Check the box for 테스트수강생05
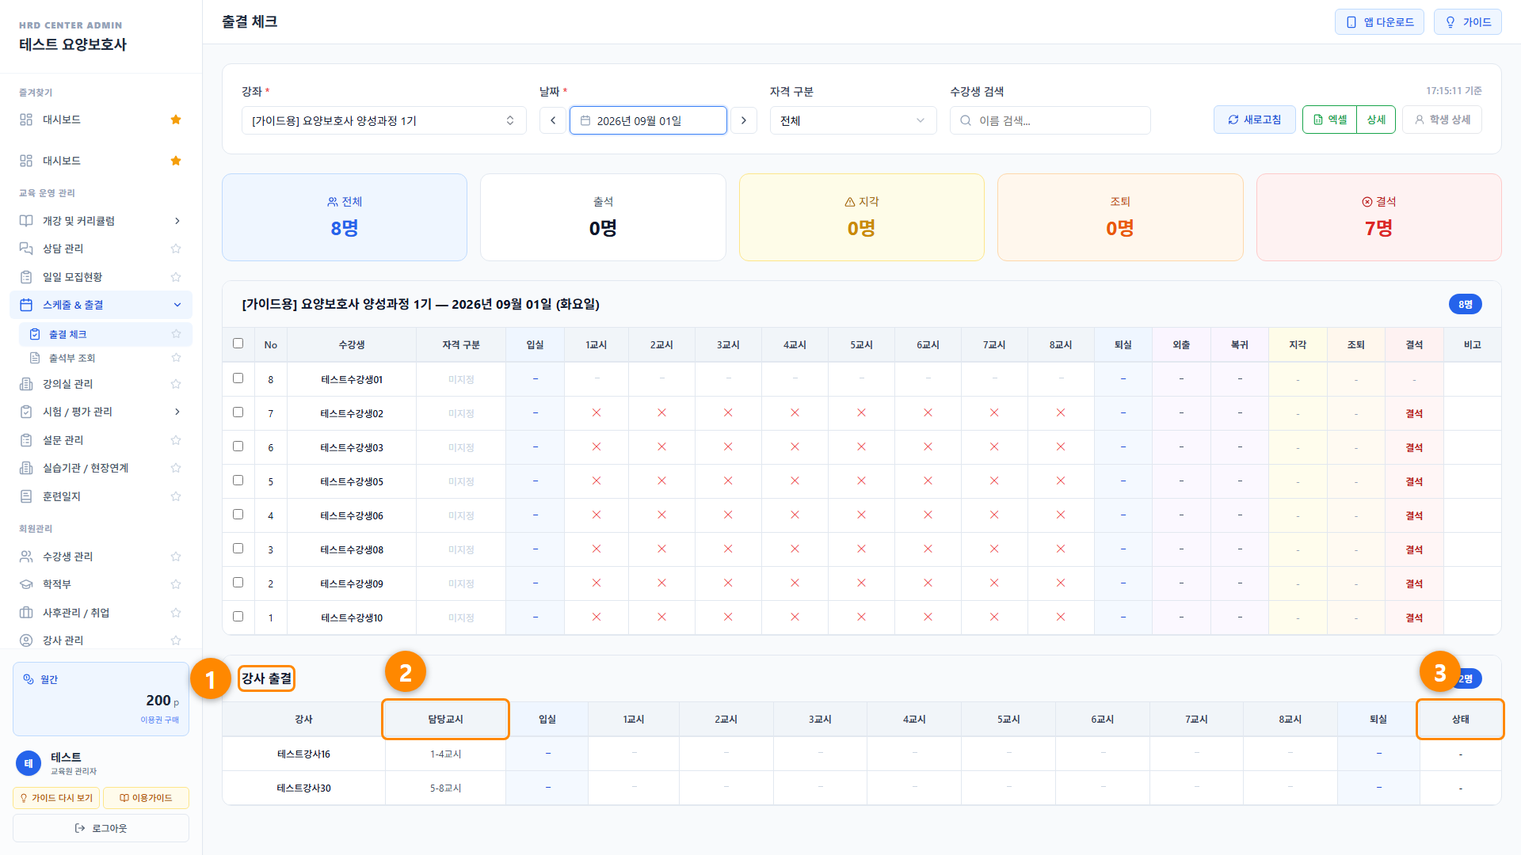The image size is (1521, 855). click(238, 481)
